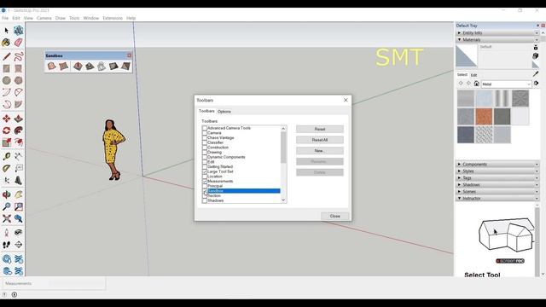Pick the Follow Me tool
546x307 pixels.
[x=19, y=130]
